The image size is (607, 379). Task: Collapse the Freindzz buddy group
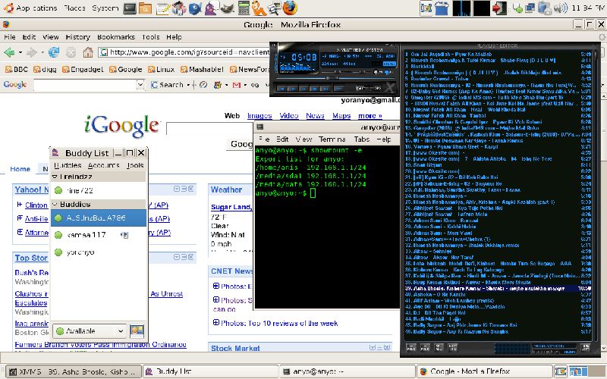click(55, 177)
